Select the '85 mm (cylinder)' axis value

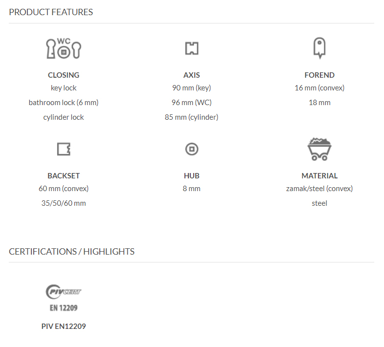coord(191,117)
